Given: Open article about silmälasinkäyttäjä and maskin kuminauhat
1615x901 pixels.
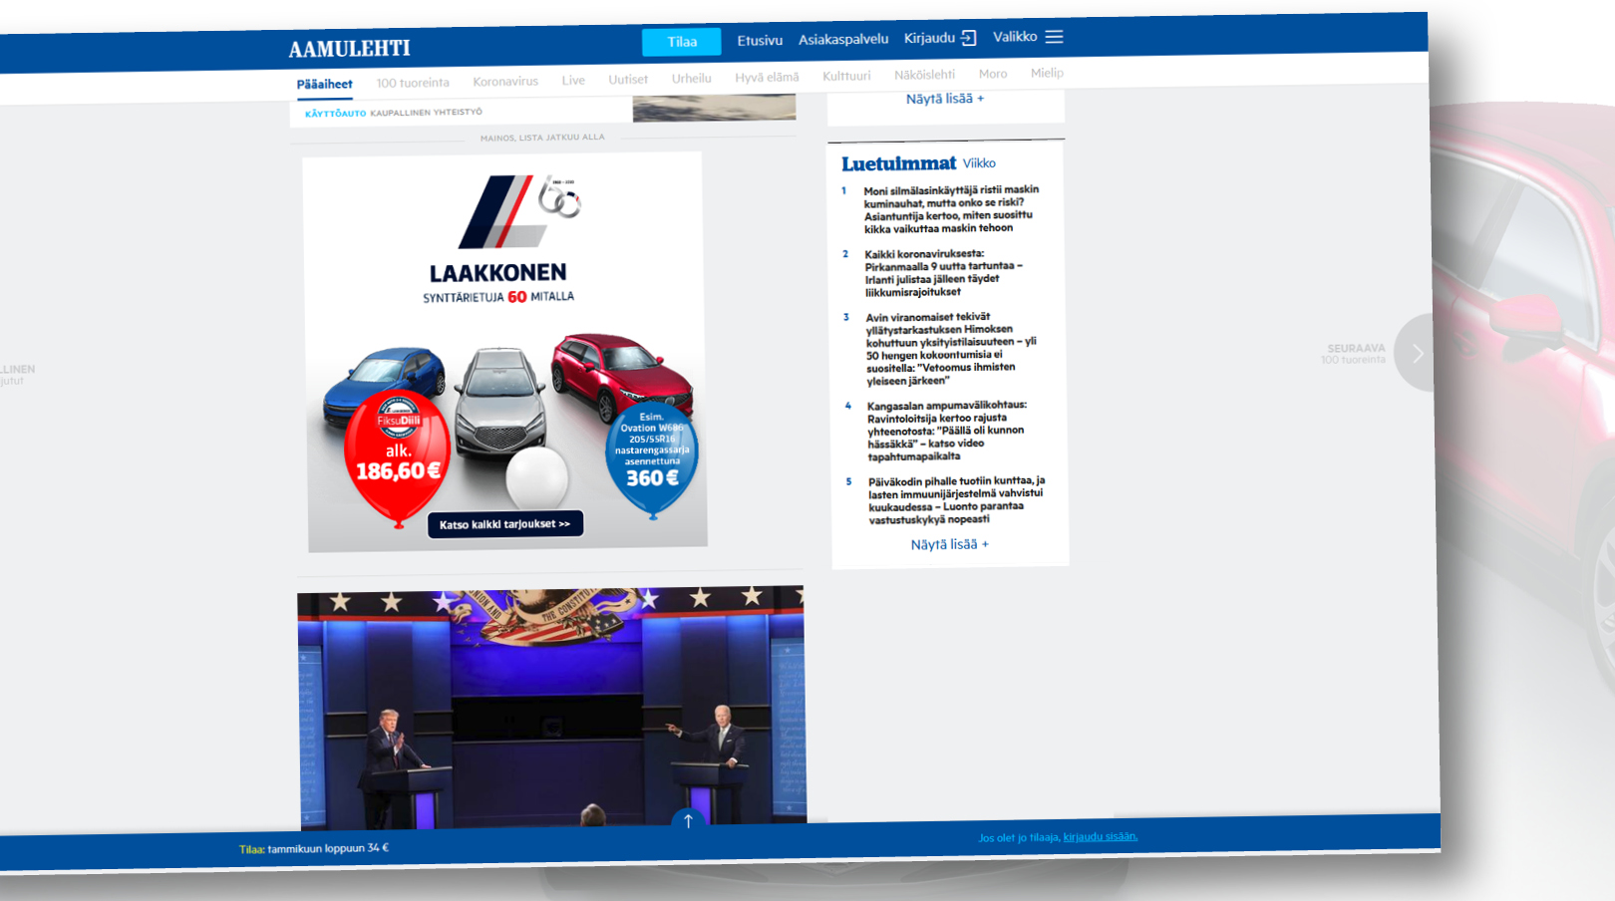Looking at the screenshot, I should [950, 209].
